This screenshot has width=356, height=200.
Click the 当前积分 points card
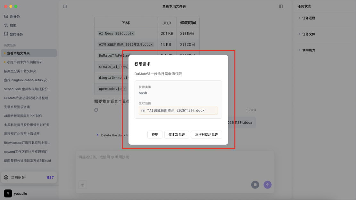[x=29, y=177]
